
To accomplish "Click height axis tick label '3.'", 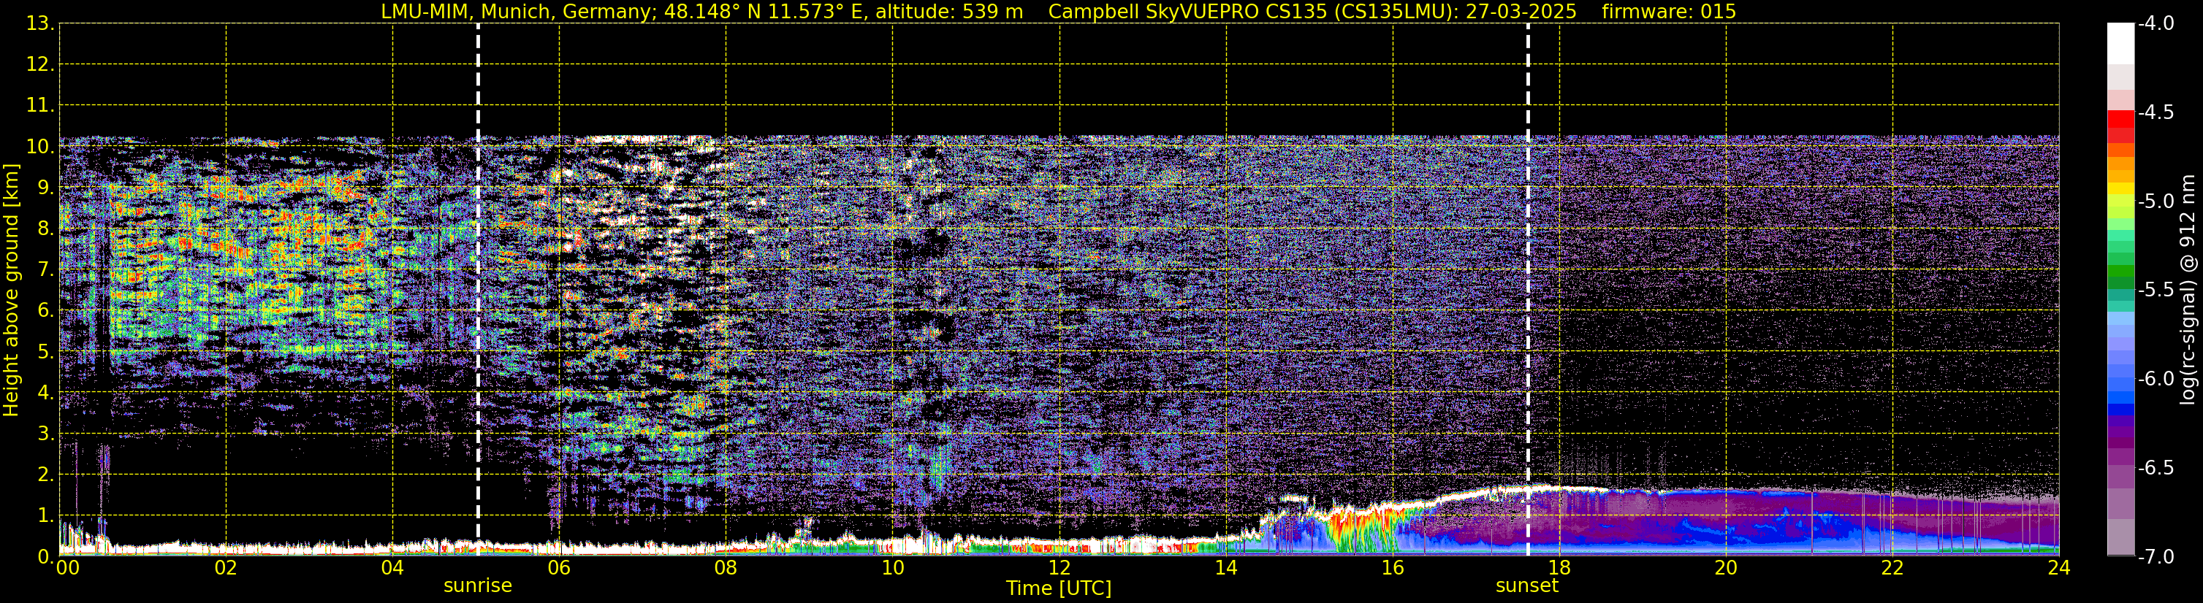I will (x=45, y=434).
